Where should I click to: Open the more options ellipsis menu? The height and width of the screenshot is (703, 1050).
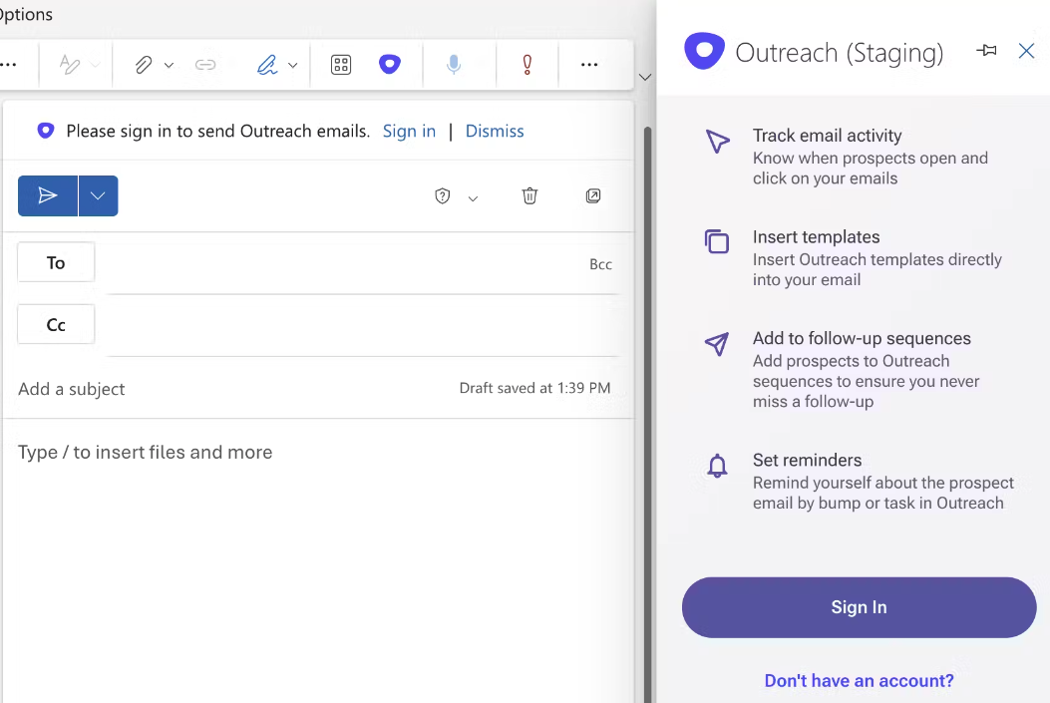(x=589, y=65)
